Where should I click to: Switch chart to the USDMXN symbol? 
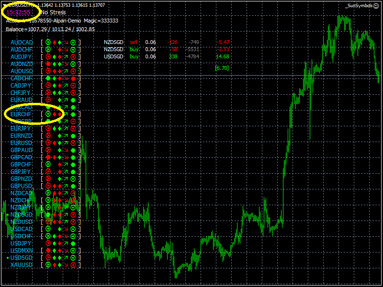(x=22, y=250)
